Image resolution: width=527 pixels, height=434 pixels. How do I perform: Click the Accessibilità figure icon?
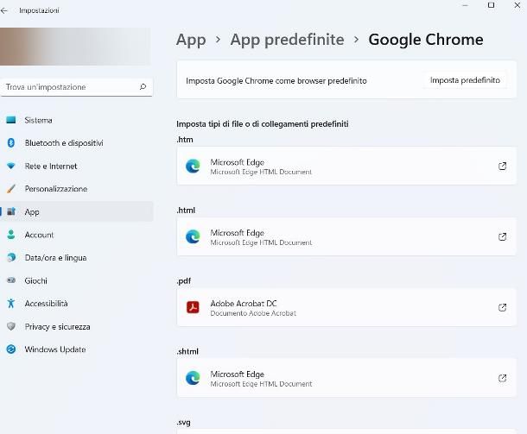pos(11,303)
